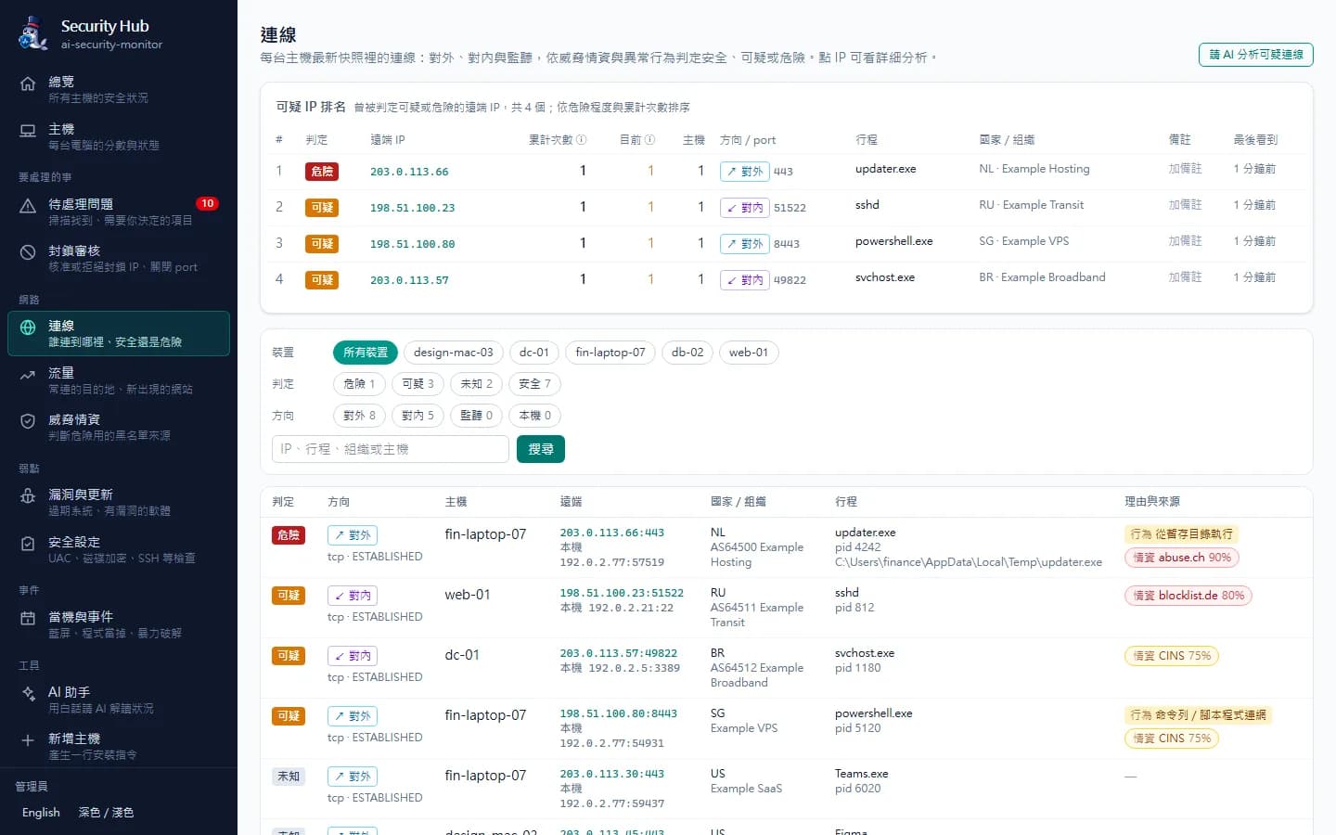The width and height of the screenshot is (1336, 835).
Task: Open 待處理問題 warning triangle icon
Action: (28, 206)
